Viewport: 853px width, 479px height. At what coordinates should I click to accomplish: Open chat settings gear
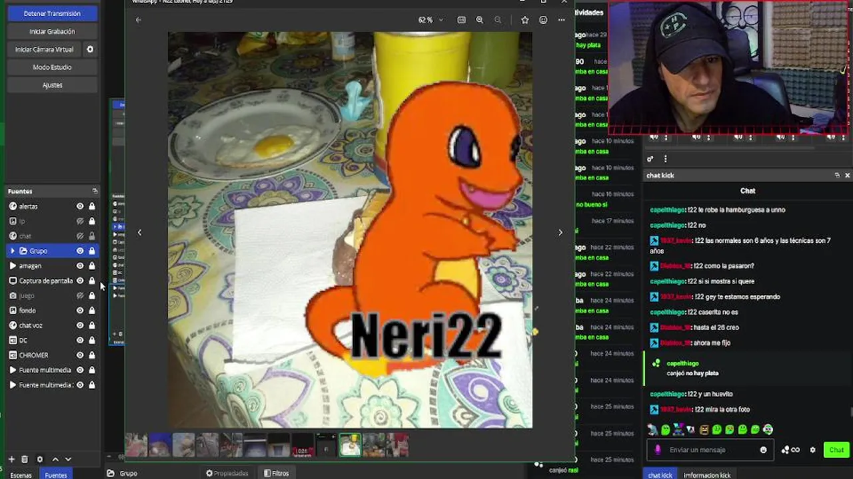click(x=812, y=450)
